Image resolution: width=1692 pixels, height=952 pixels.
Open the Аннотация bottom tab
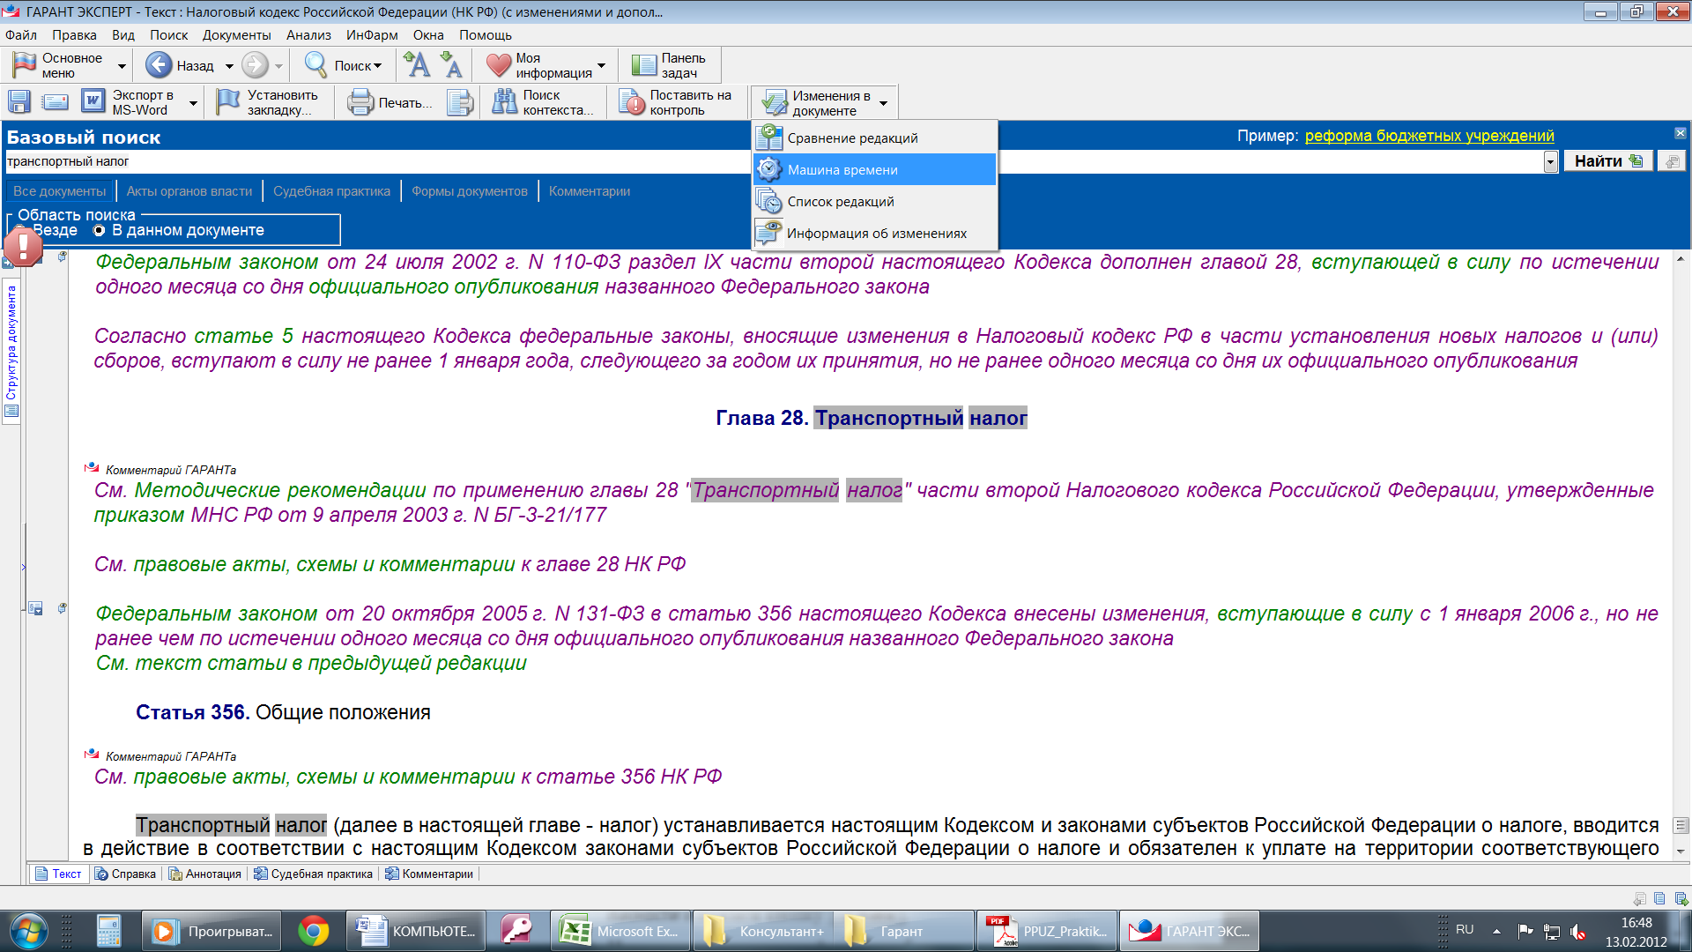[x=205, y=874]
